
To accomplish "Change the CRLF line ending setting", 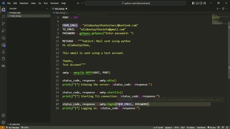I will [x=183, y=128].
